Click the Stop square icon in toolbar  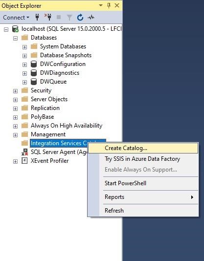coord(59,17)
